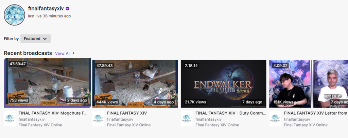
Task: Click the finalfantasyxiv channel name heading
Action: coord(46,8)
